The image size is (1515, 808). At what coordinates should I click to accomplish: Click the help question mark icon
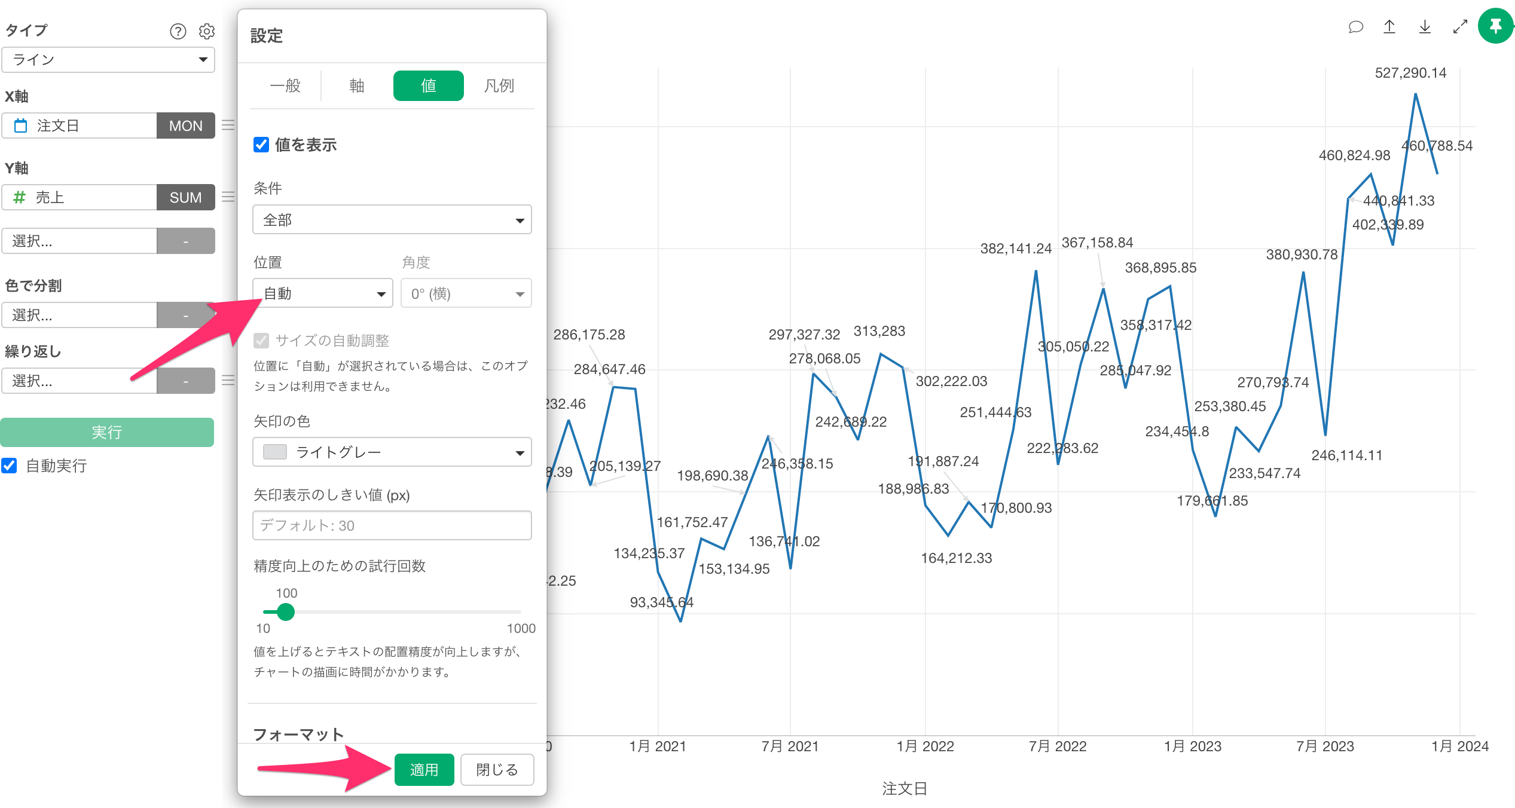(x=178, y=31)
